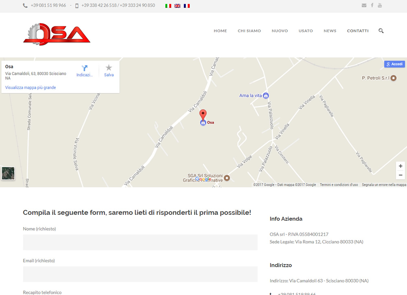Click the red Osa map pin
407x295 pixels.
click(203, 114)
